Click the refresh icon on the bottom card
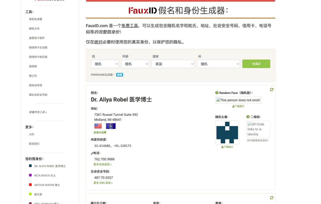 coord(272,198)
